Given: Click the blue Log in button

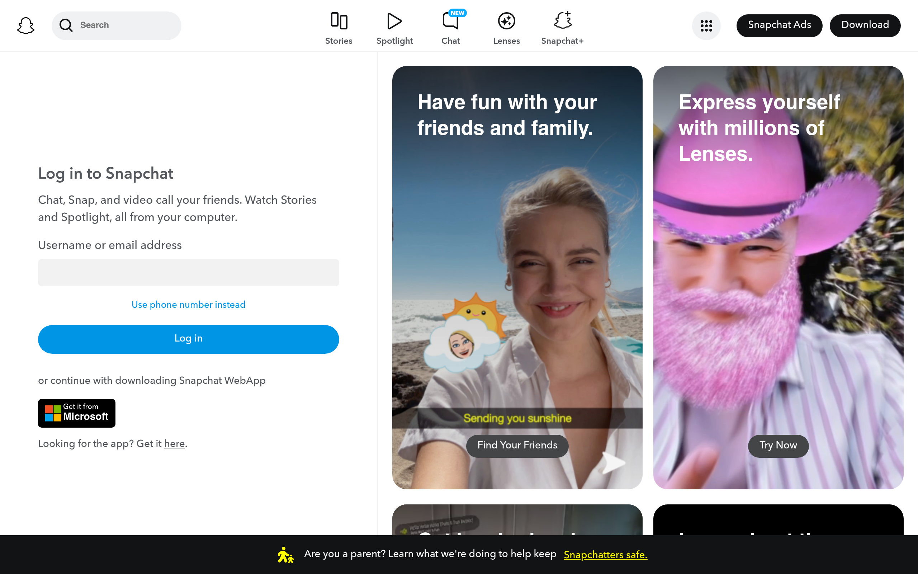Looking at the screenshot, I should [189, 339].
